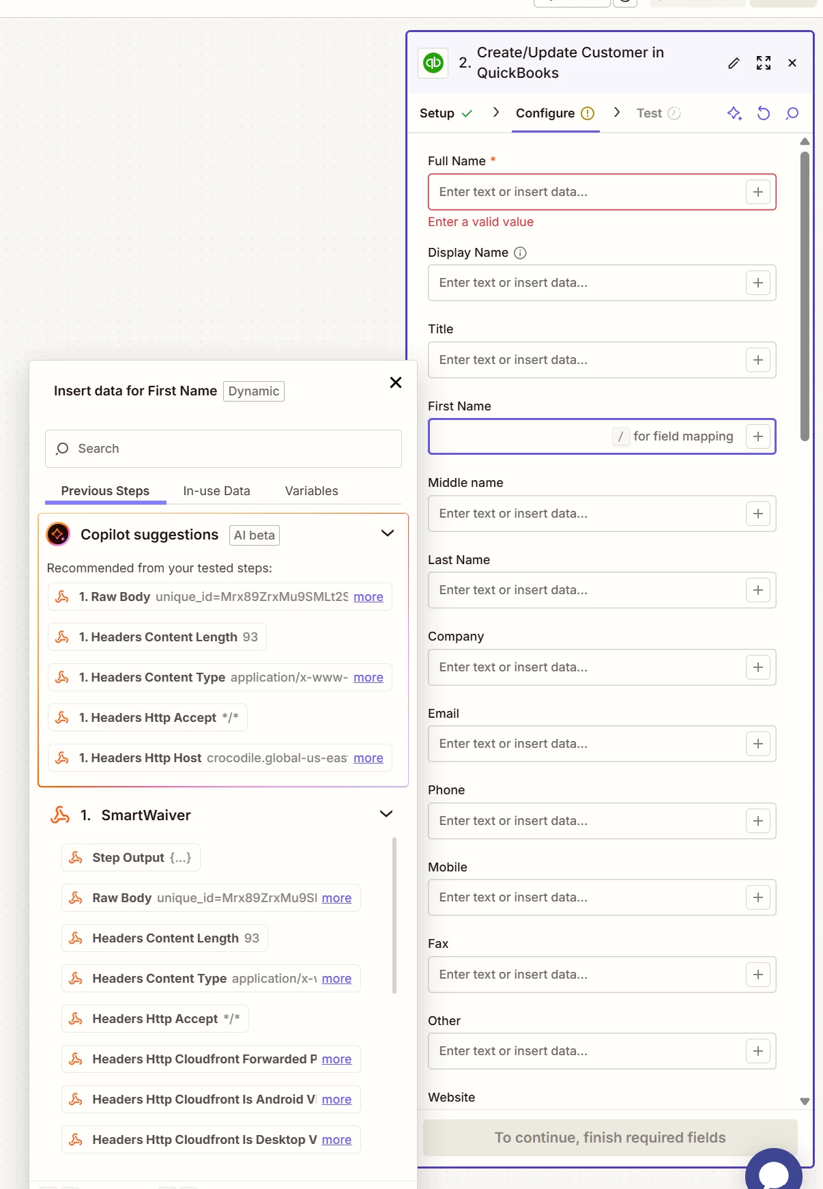Click the Copilot suggestions logo icon
The height and width of the screenshot is (1189, 823).
point(58,534)
